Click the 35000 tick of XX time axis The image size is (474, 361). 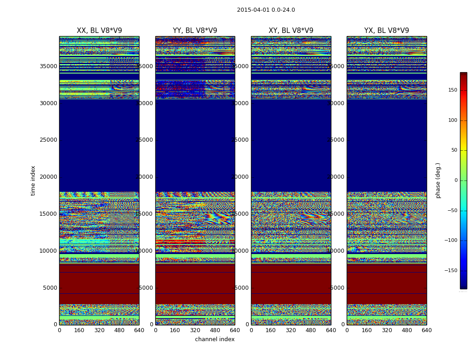coord(48,66)
